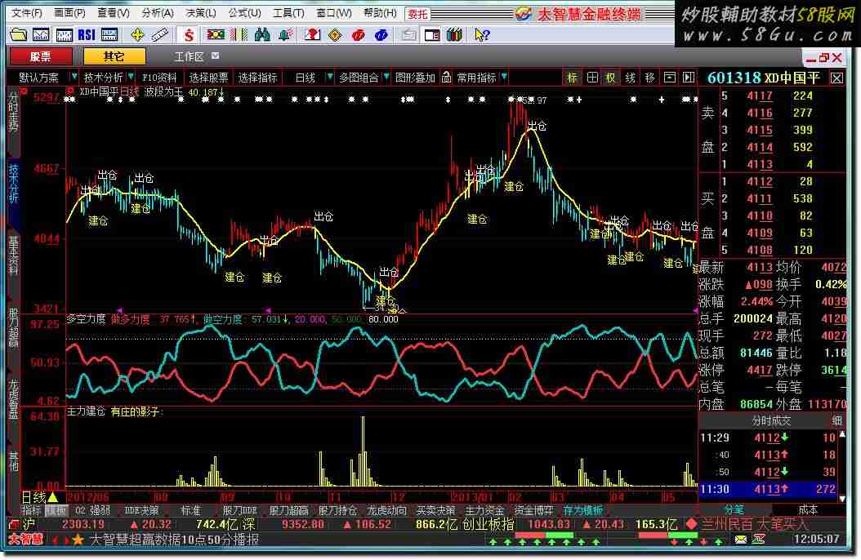Click the 图形叠加 button
Viewport: 861px width, 560px height.
tap(415, 78)
